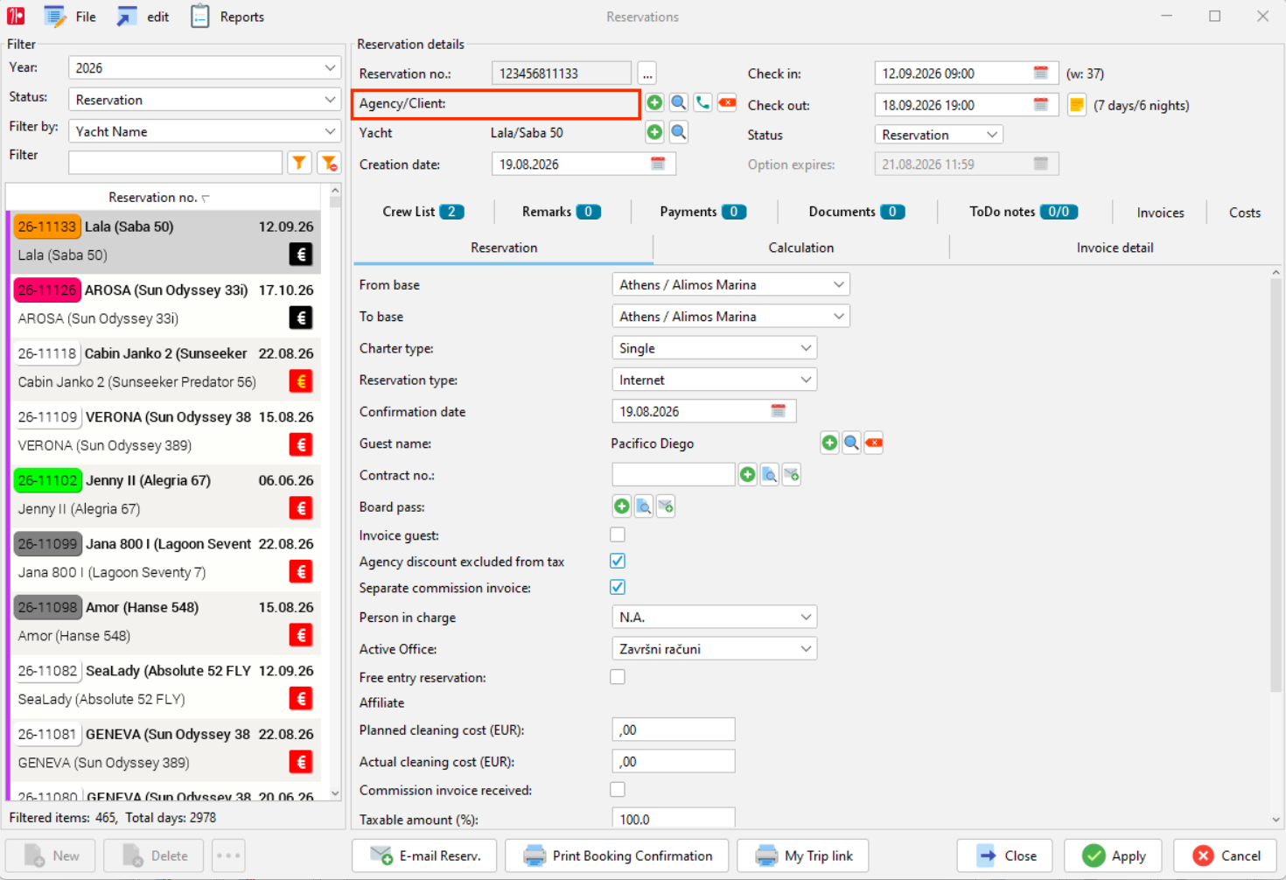
Task: Open Confirmation date calendar picker
Action: [778, 411]
